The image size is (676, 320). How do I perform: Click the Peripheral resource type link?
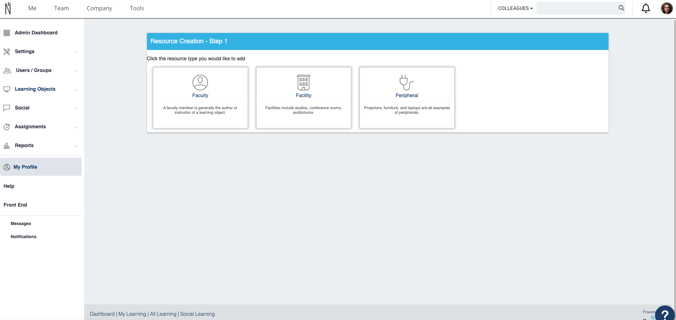(x=407, y=95)
